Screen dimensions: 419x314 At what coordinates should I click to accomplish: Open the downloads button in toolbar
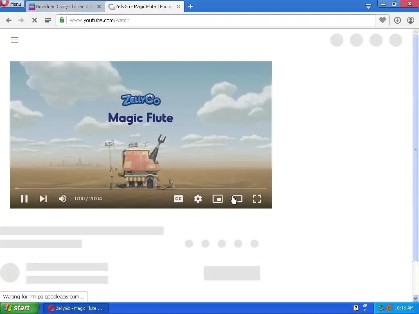(397, 20)
